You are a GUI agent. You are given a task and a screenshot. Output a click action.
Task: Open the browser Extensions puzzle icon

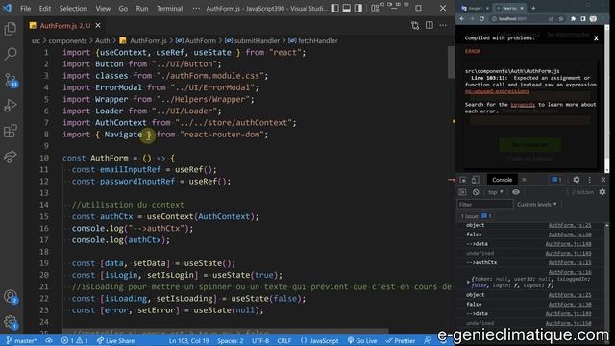(x=573, y=19)
